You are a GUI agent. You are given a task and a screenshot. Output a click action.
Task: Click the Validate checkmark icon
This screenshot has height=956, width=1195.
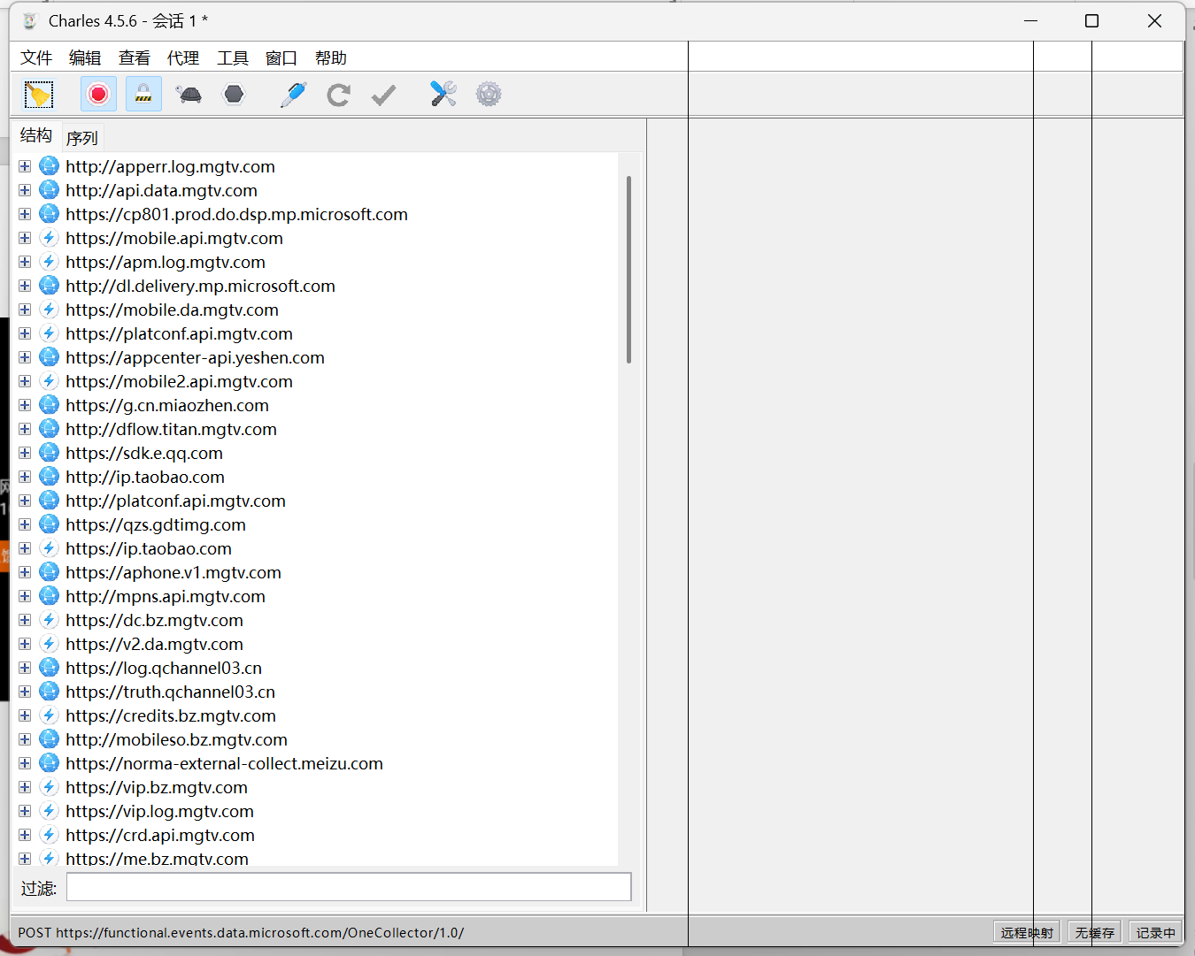pyautogui.click(x=383, y=95)
